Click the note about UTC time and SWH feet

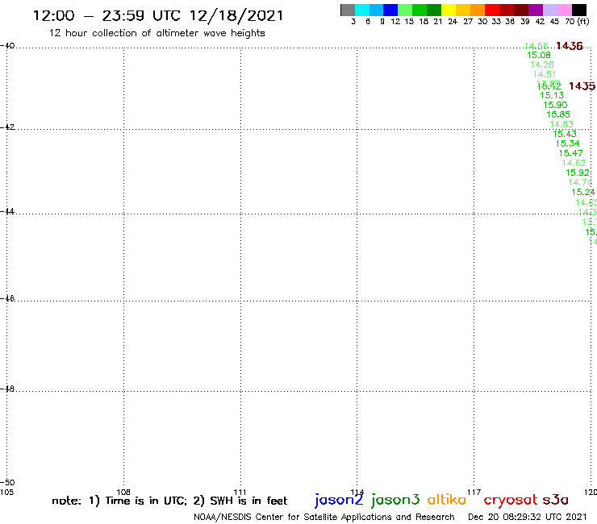[x=169, y=501]
